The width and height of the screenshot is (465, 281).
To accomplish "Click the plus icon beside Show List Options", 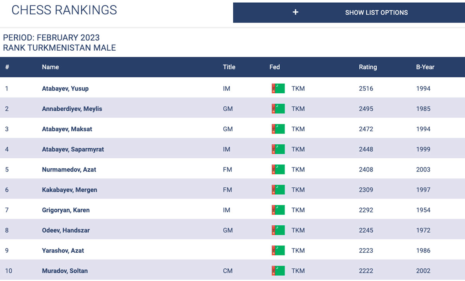I will coord(295,12).
